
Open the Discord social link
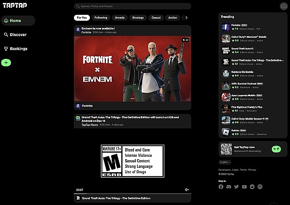tap(229, 187)
